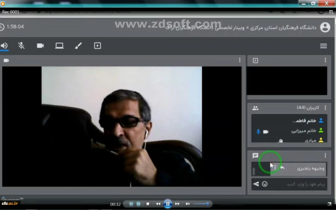Start screen sharing with the laptop icon

click(x=59, y=46)
